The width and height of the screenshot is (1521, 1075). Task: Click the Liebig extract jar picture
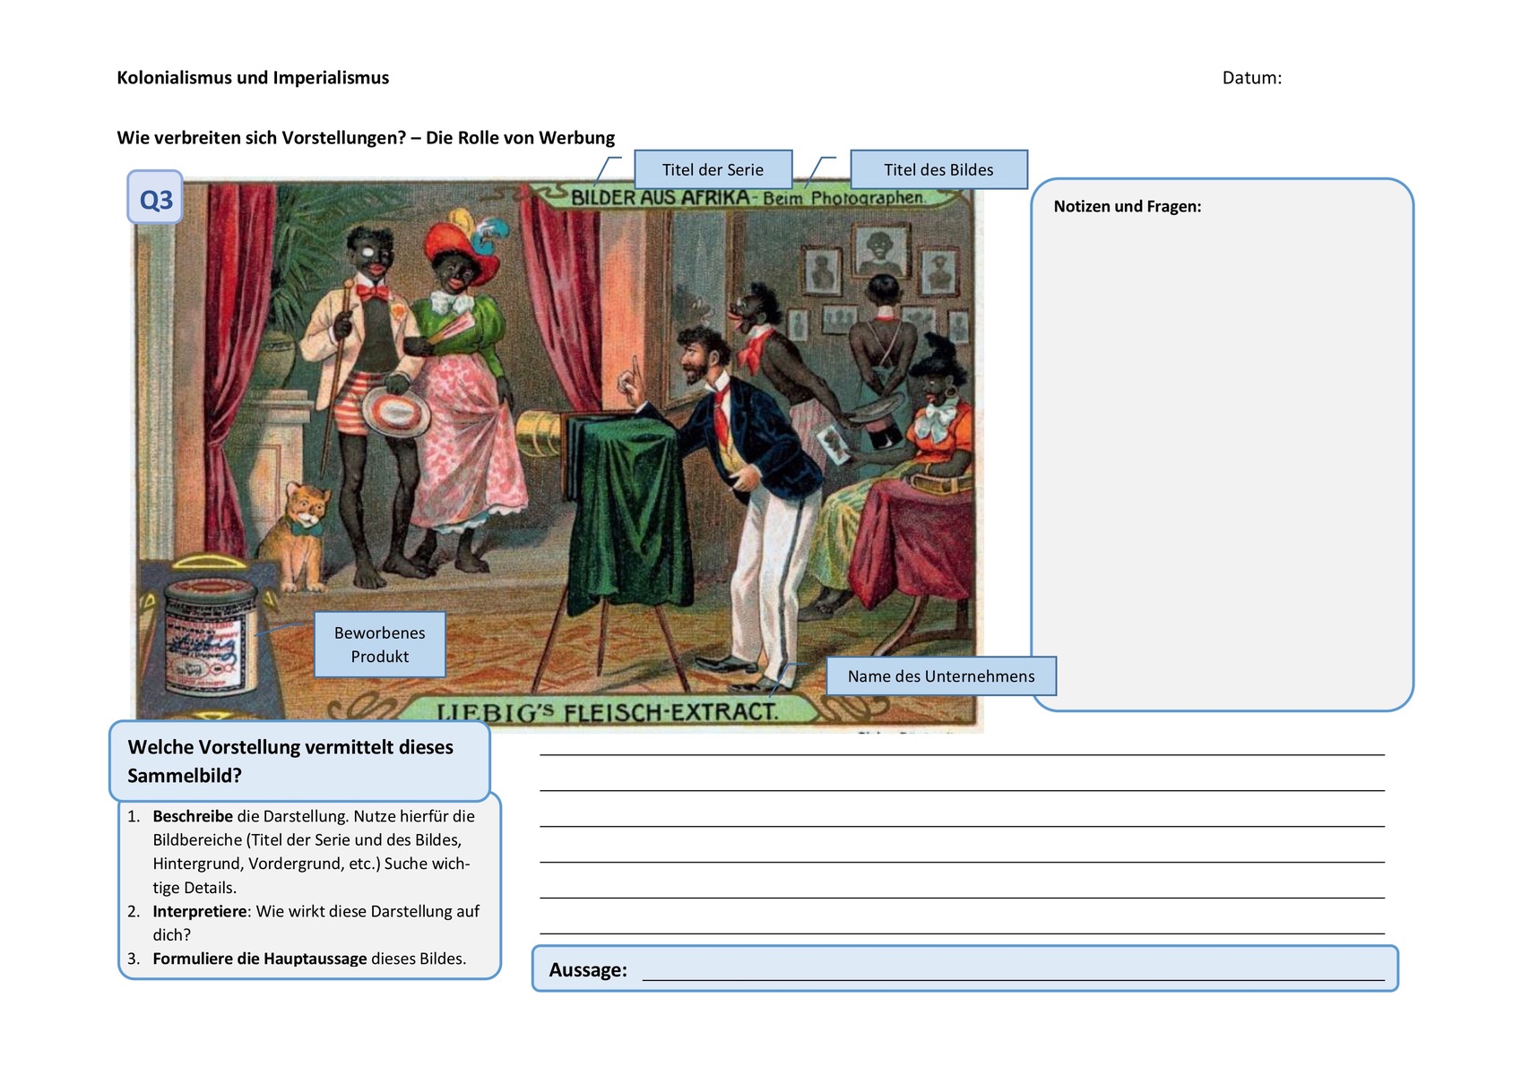(210, 638)
